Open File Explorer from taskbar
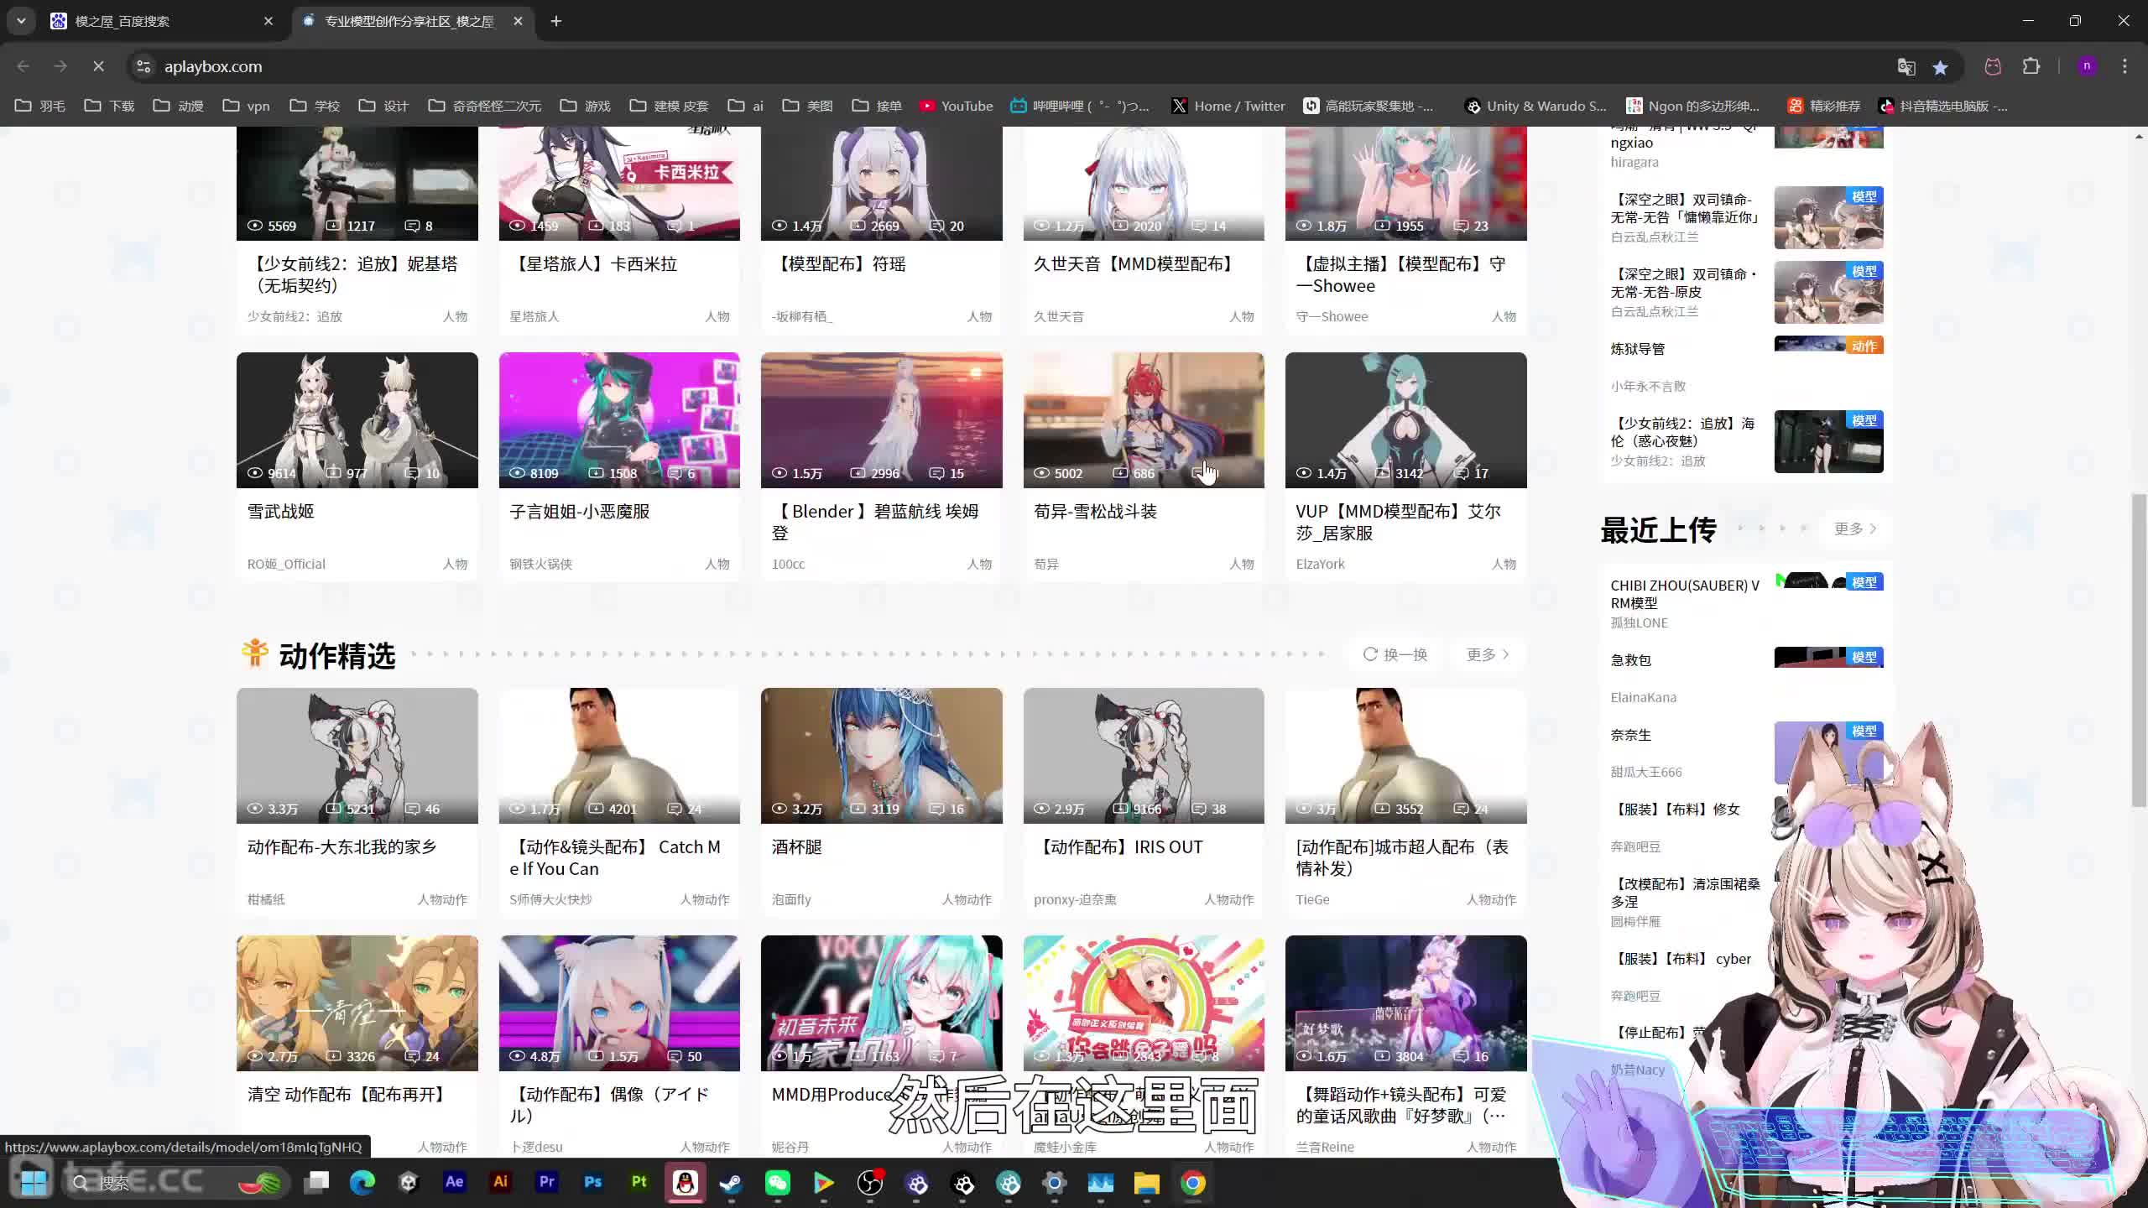The width and height of the screenshot is (2148, 1208). coord(1147,1183)
